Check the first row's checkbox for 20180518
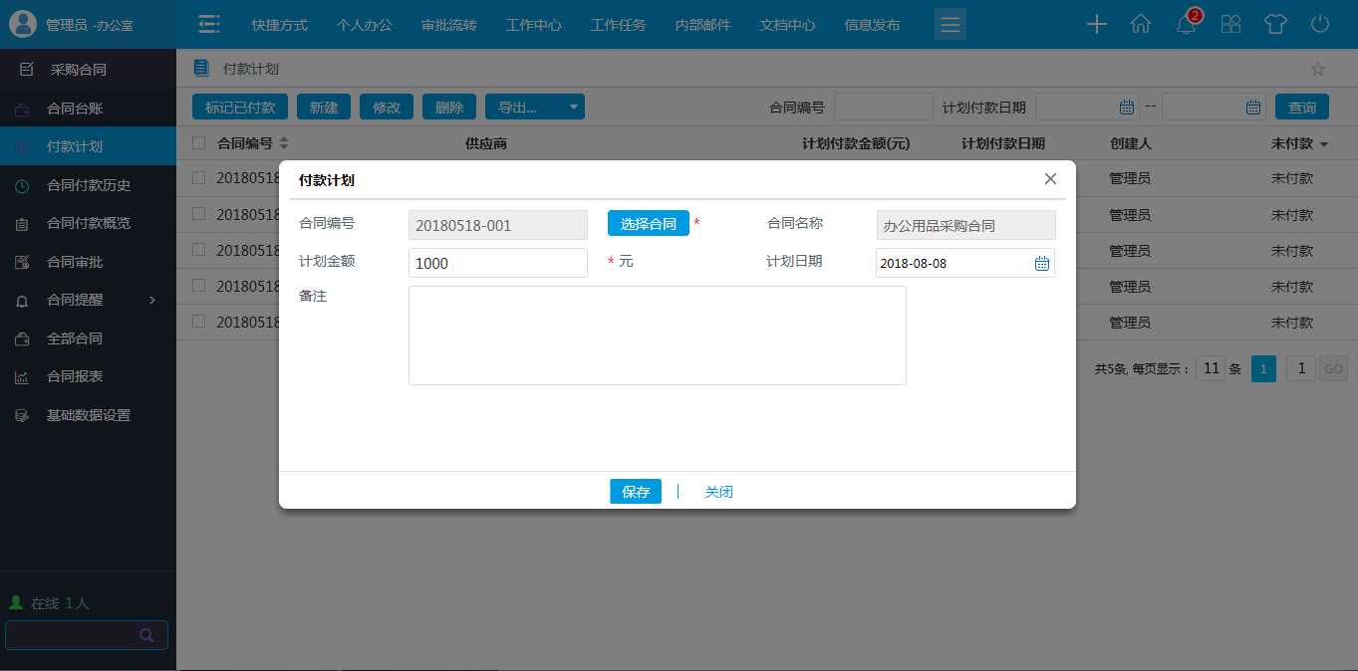Image resolution: width=1358 pixels, height=671 pixels. click(197, 178)
